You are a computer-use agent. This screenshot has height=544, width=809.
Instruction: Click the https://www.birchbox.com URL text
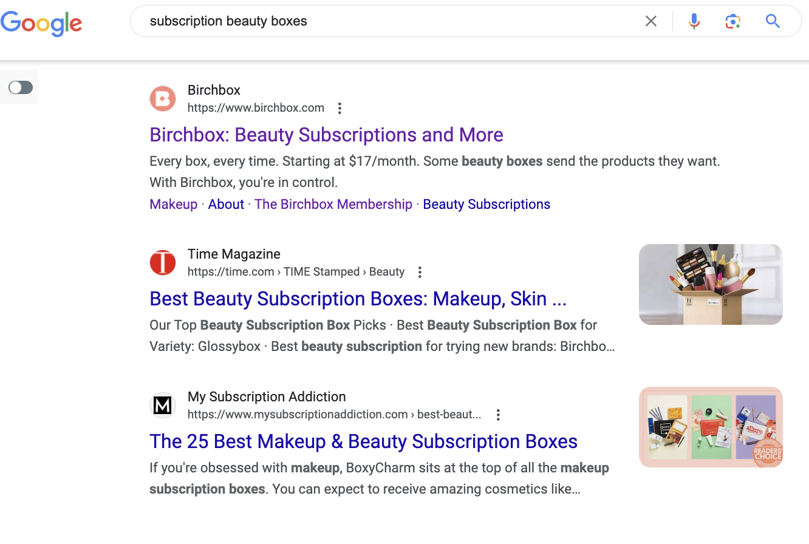click(x=256, y=108)
